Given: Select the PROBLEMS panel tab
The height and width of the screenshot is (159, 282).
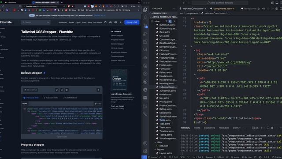Looking at the screenshot, I should click(x=224, y=128).
